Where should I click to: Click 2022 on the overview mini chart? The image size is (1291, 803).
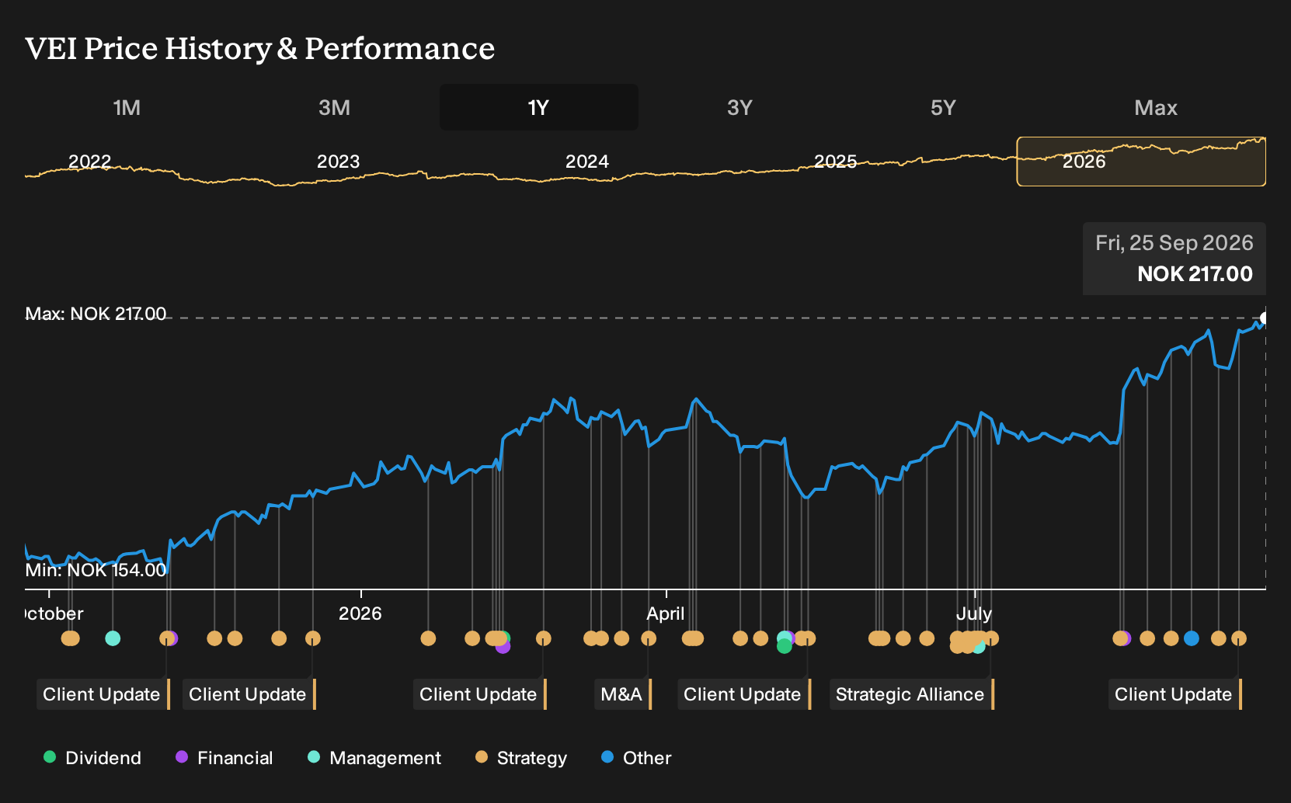90,162
